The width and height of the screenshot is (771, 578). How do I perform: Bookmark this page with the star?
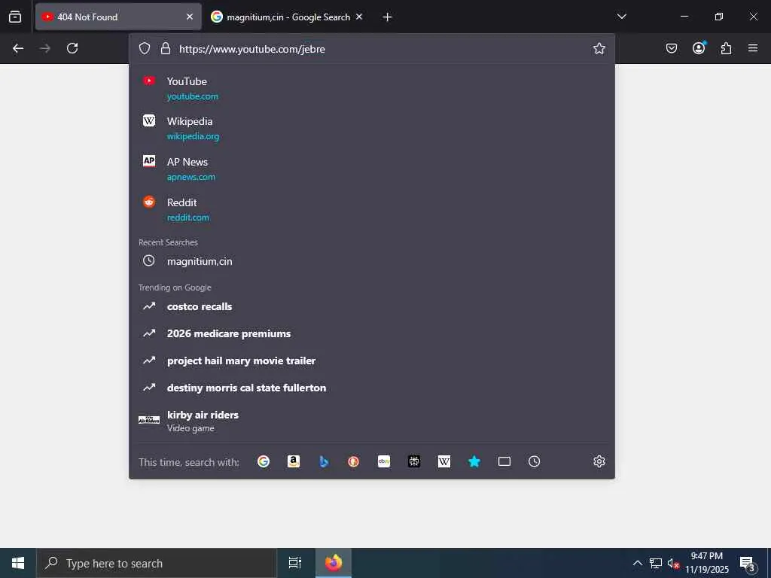click(x=599, y=48)
